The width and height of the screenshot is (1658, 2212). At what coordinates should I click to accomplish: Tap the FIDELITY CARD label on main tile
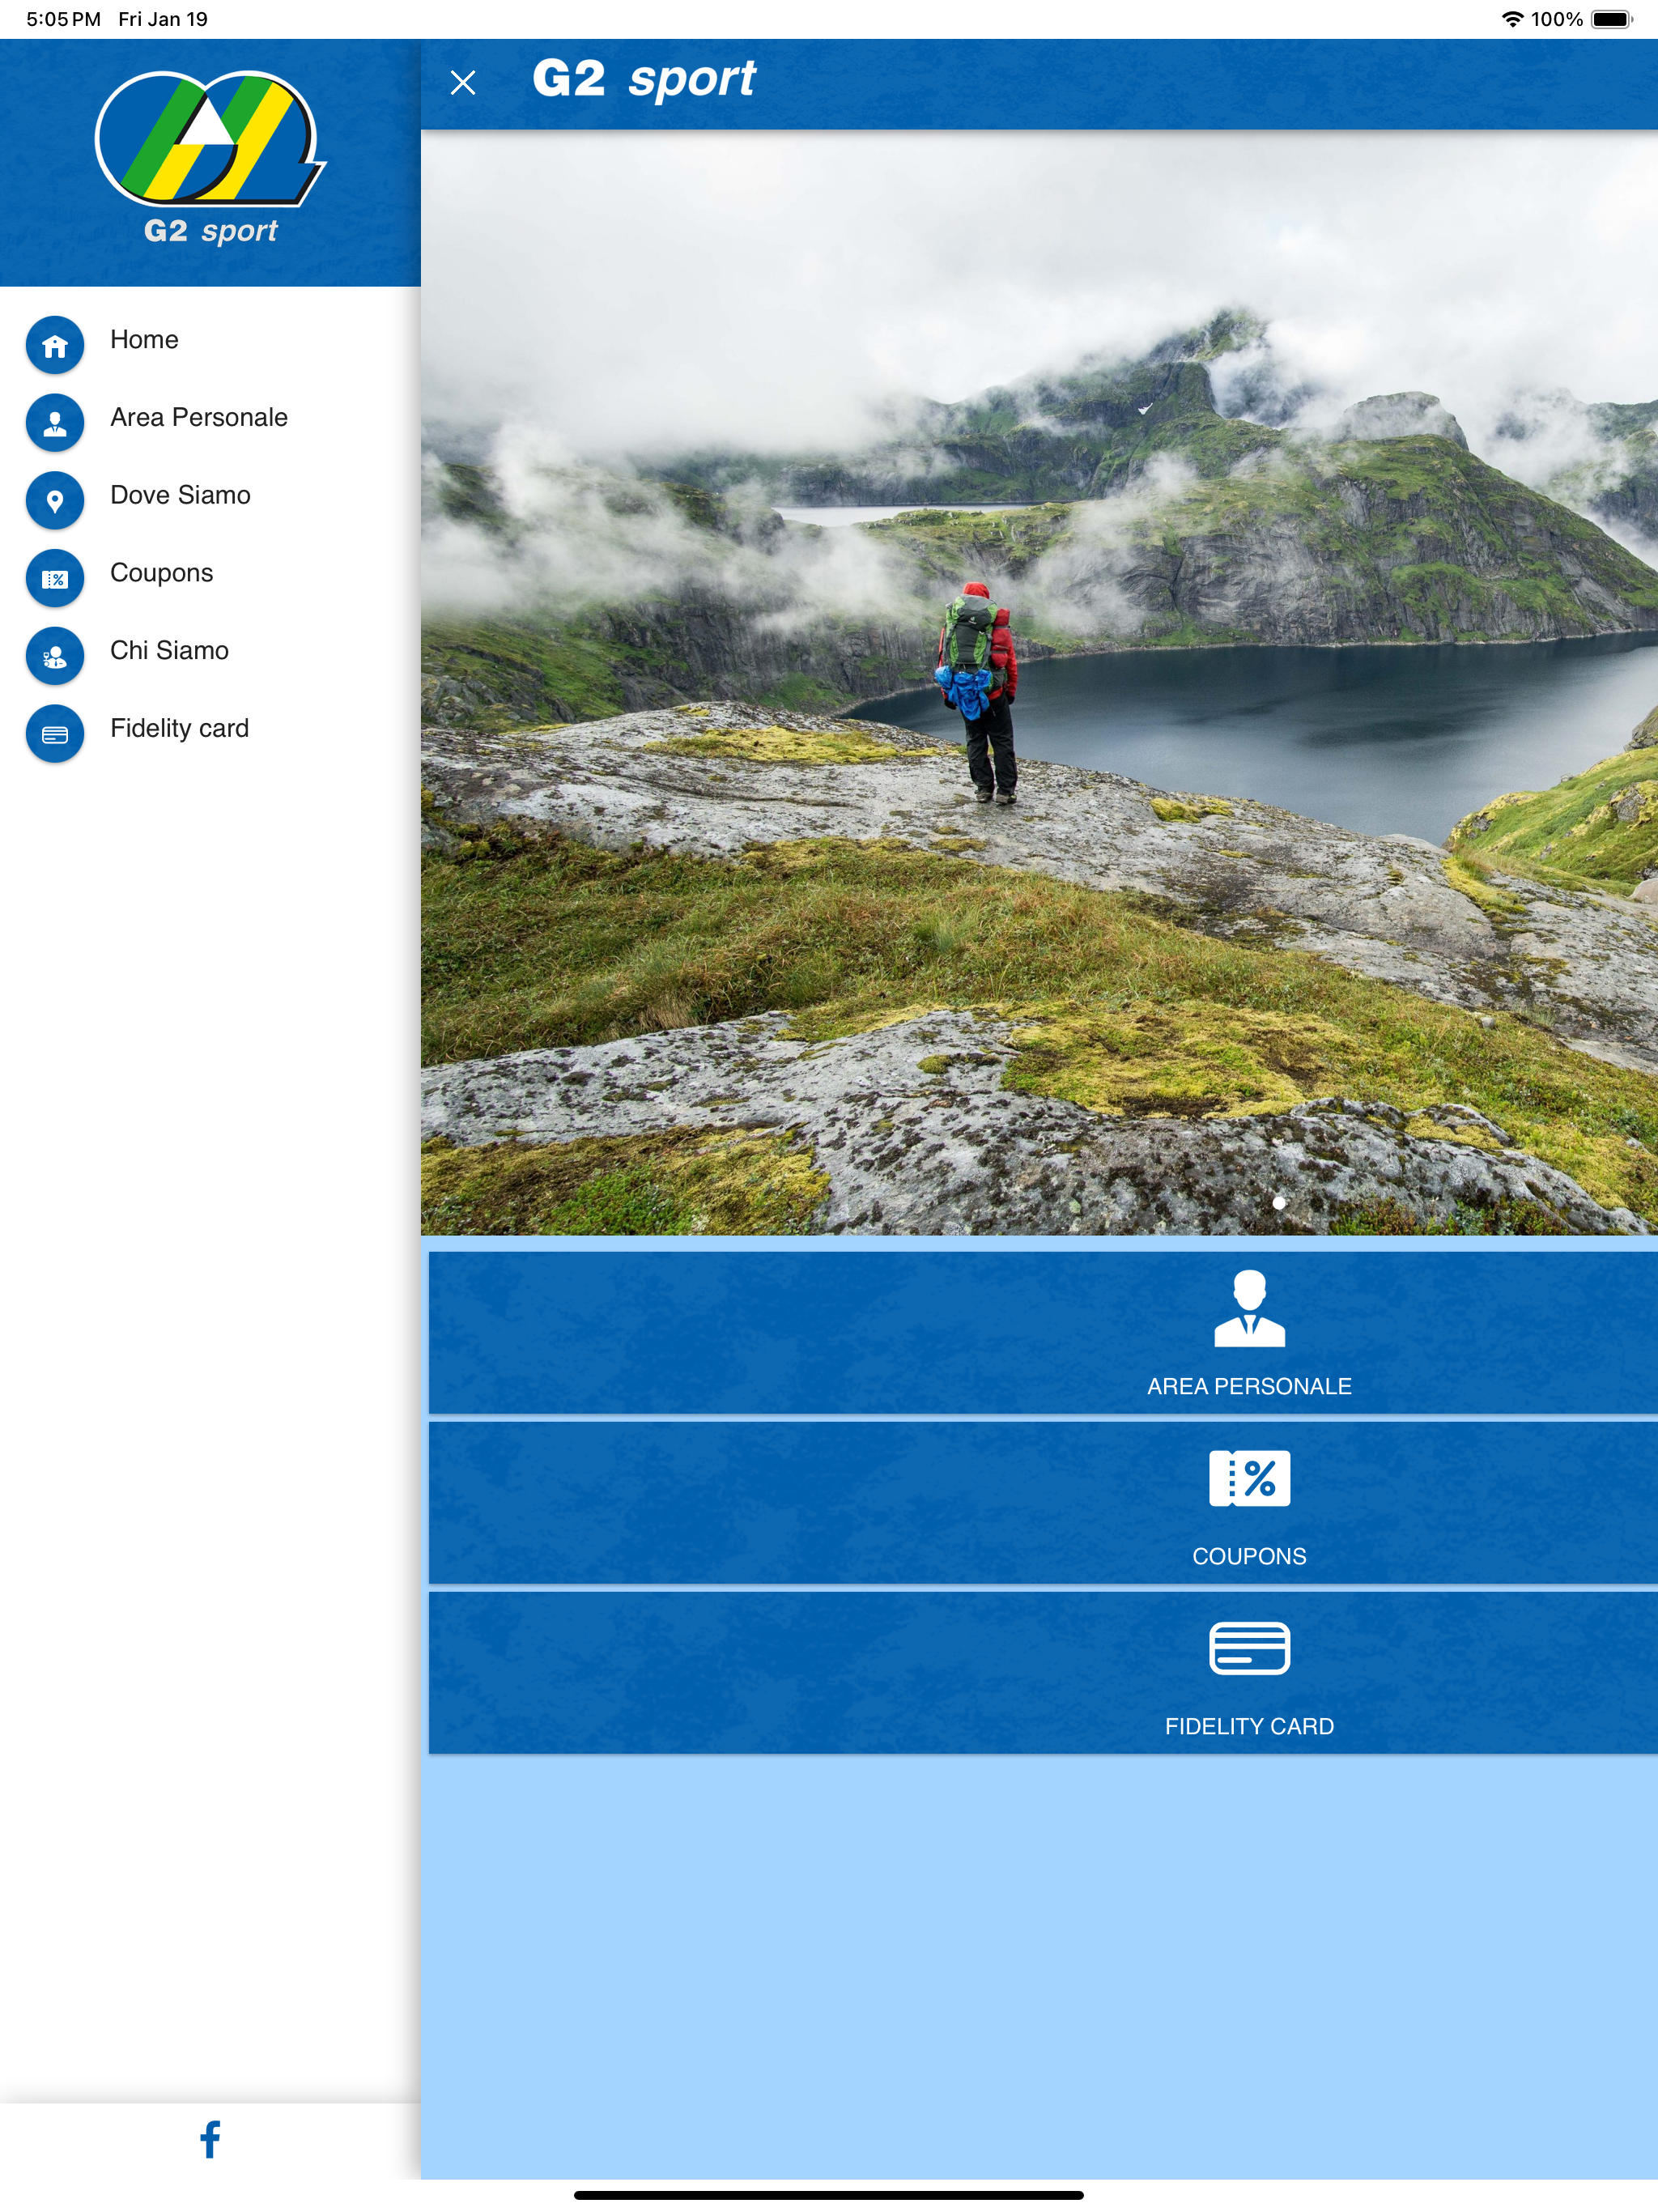coord(1249,1726)
